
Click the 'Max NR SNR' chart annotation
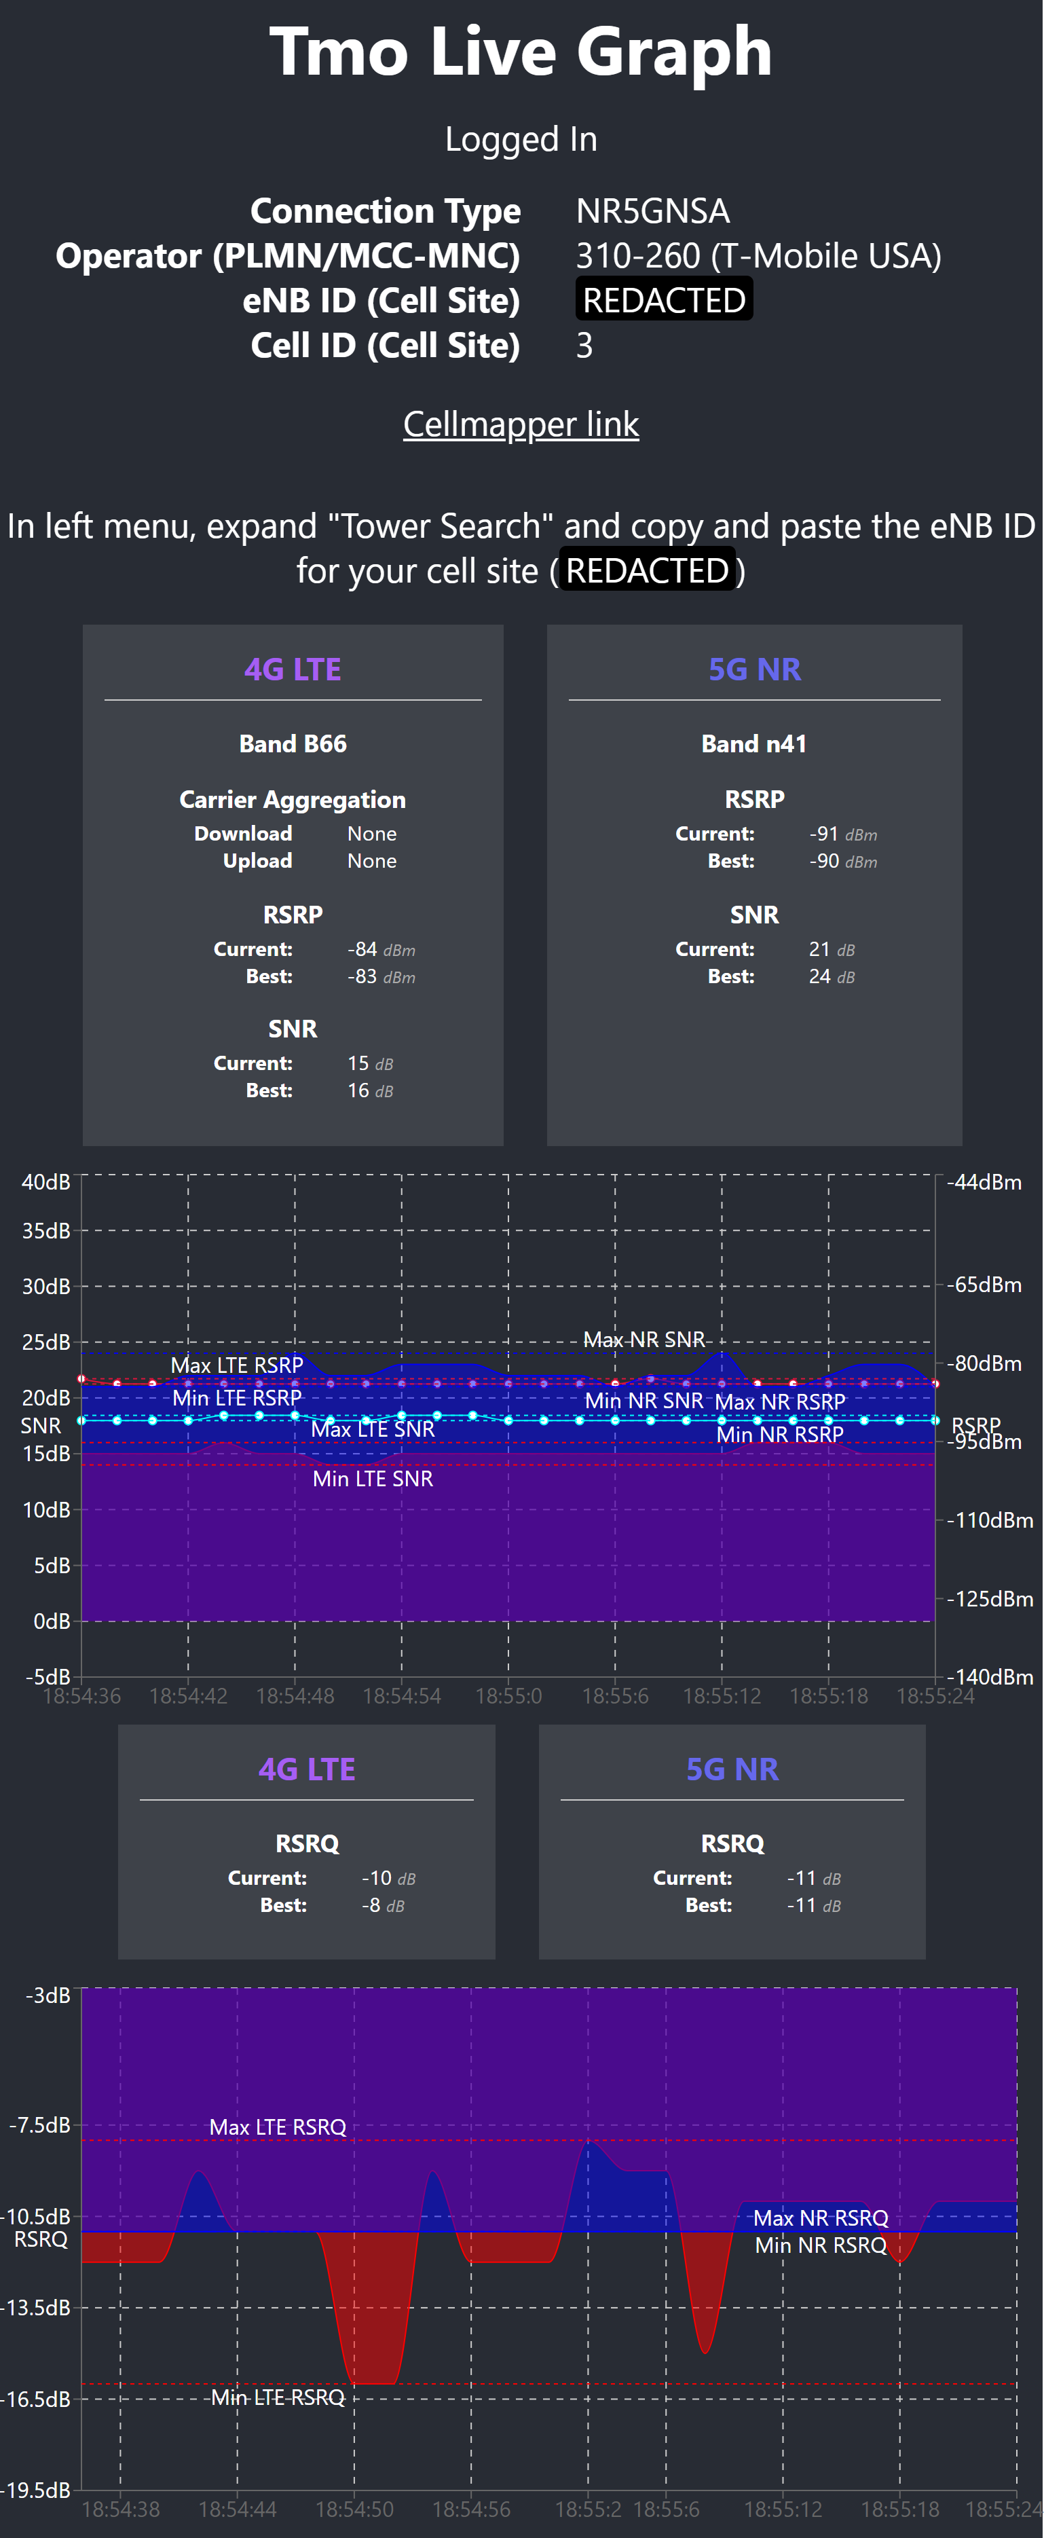click(x=644, y=1340)
